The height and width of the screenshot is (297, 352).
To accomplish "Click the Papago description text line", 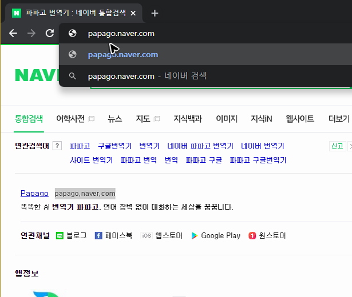I will click(127, 207).
